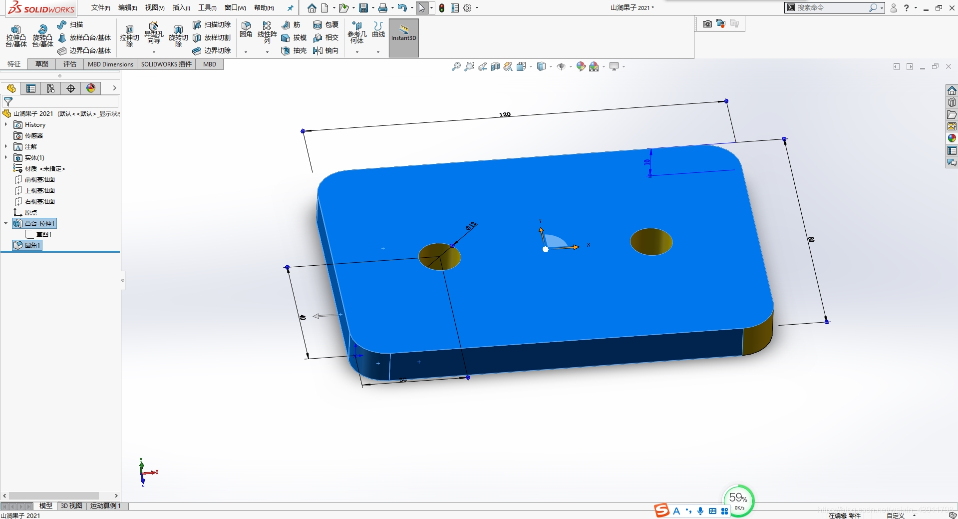Choose the 抽壳 shell tool
The height and width of the screenshot is (519, 958).
[x=294, y=50]
